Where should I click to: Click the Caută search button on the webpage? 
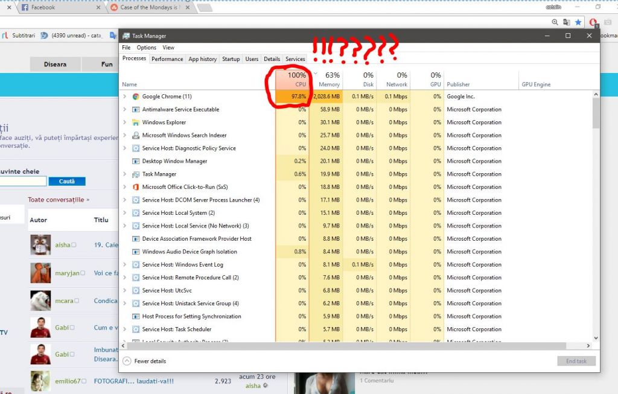pos(66,181)
